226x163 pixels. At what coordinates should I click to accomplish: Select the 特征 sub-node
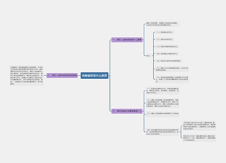[x=148, y=56]
